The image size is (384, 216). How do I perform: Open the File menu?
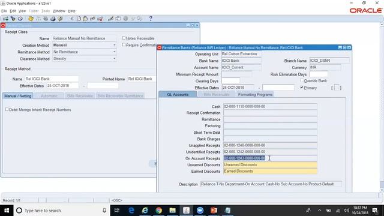(x=4, y=11)
